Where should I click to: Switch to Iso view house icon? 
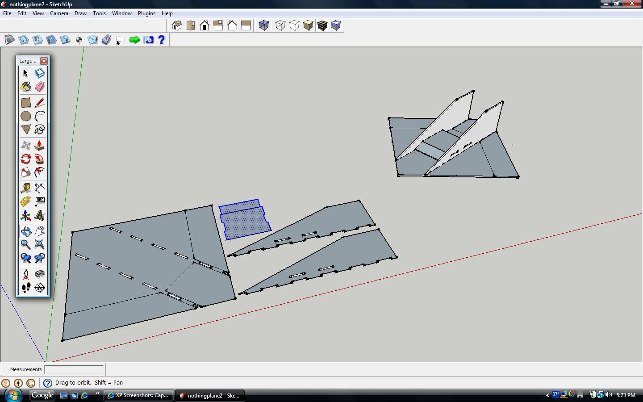177,25
